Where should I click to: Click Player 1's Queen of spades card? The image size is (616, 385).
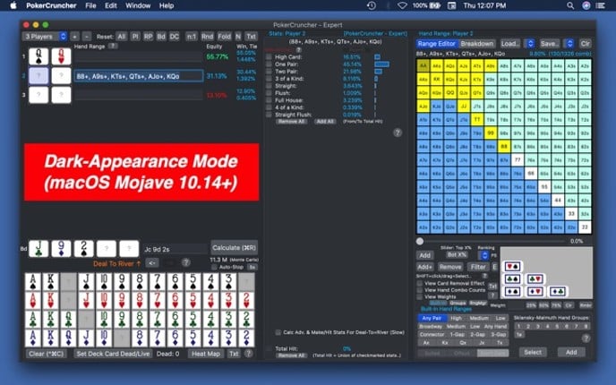(37, 56)
